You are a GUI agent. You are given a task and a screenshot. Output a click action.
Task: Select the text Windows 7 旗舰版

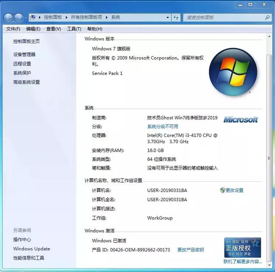[x=111, y=48]
